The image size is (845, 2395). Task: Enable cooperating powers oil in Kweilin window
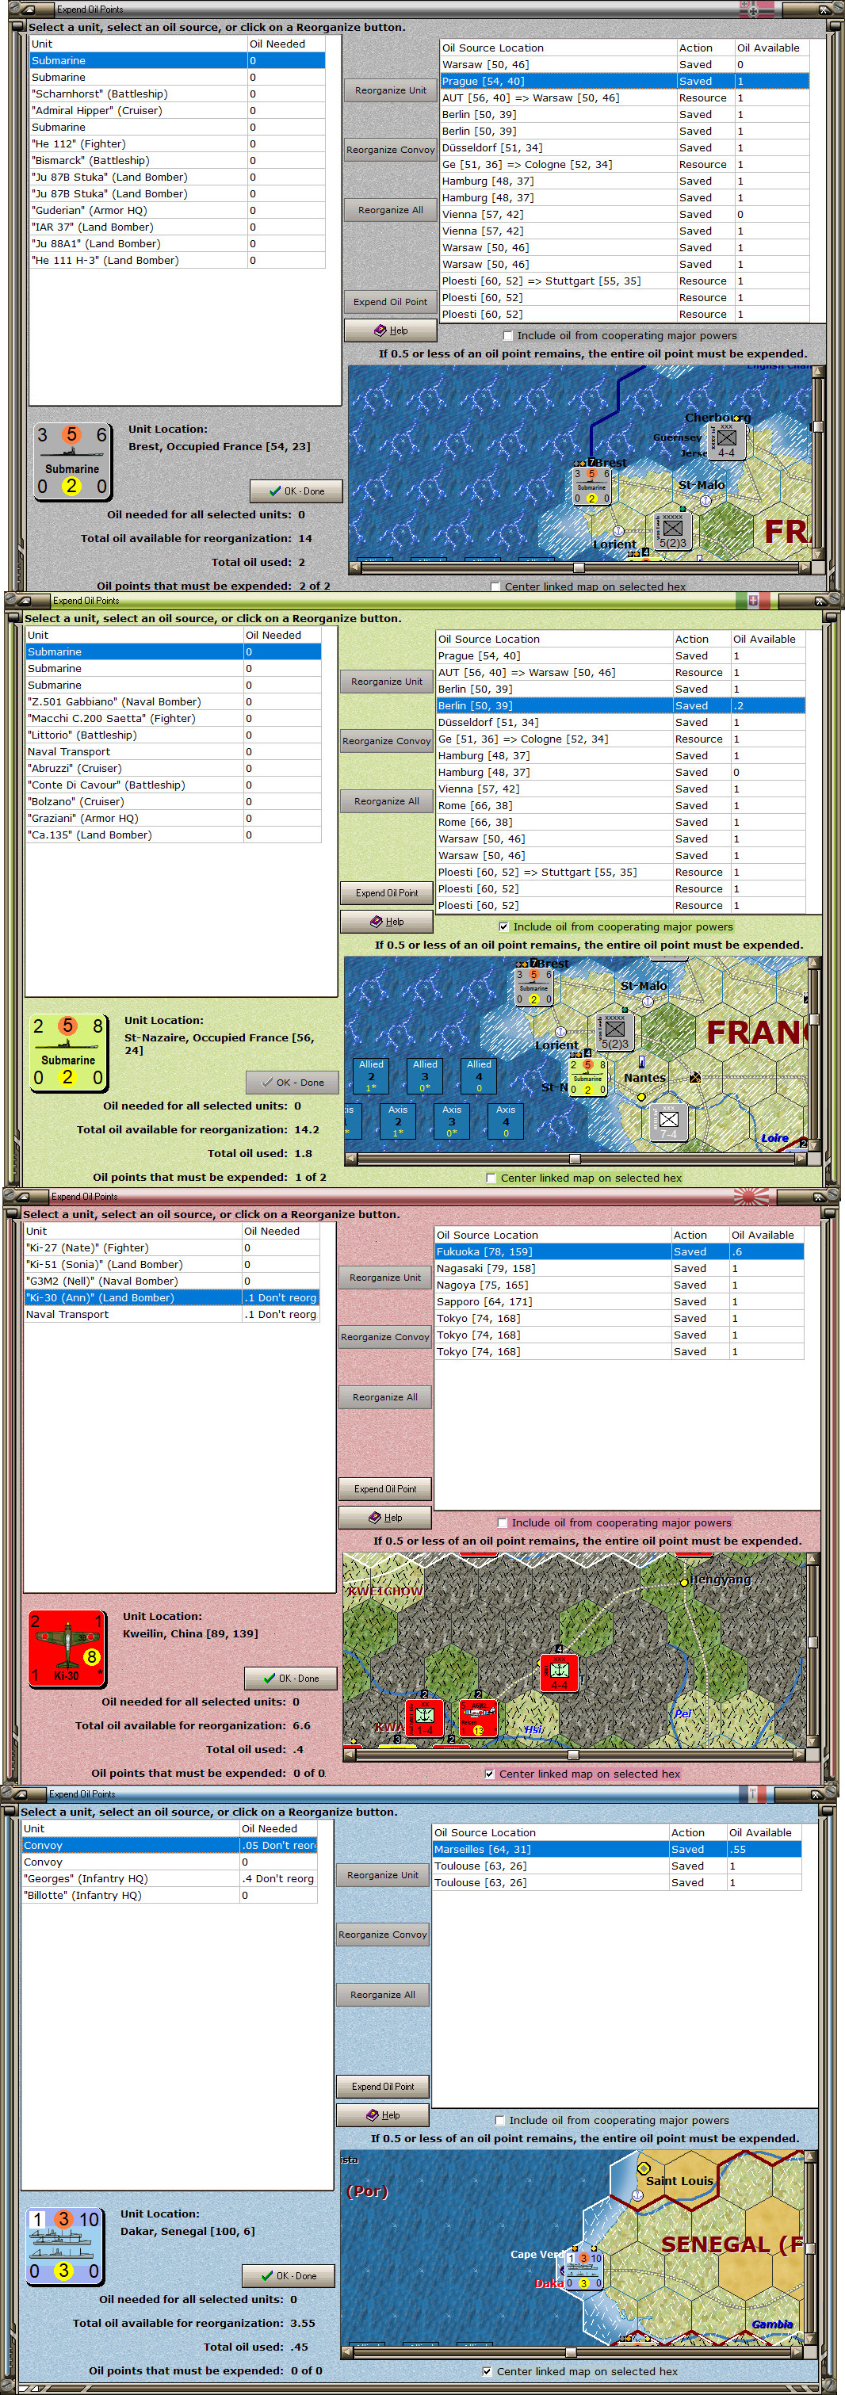point(502,1523)
